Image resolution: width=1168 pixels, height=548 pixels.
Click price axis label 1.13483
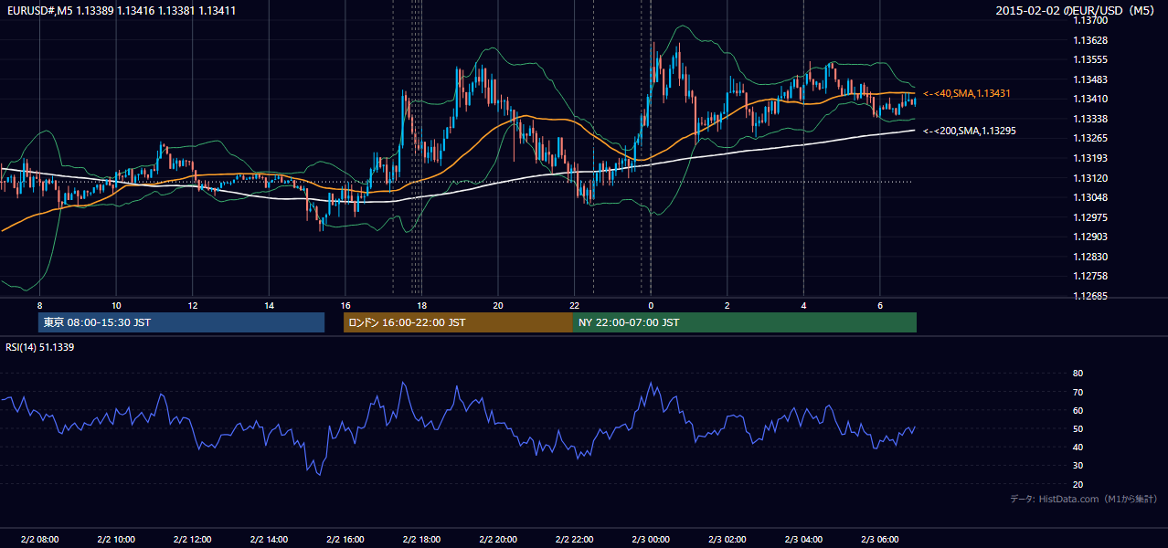pos(1090,79)
